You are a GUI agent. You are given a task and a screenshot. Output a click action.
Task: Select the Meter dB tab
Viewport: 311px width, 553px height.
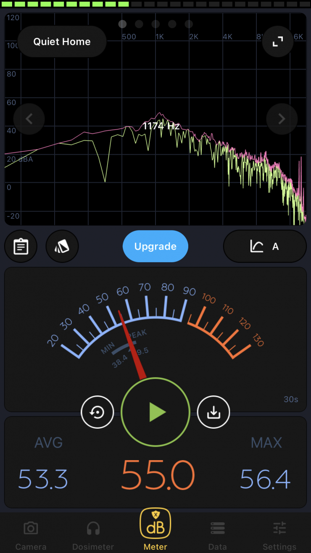(155, 529)
